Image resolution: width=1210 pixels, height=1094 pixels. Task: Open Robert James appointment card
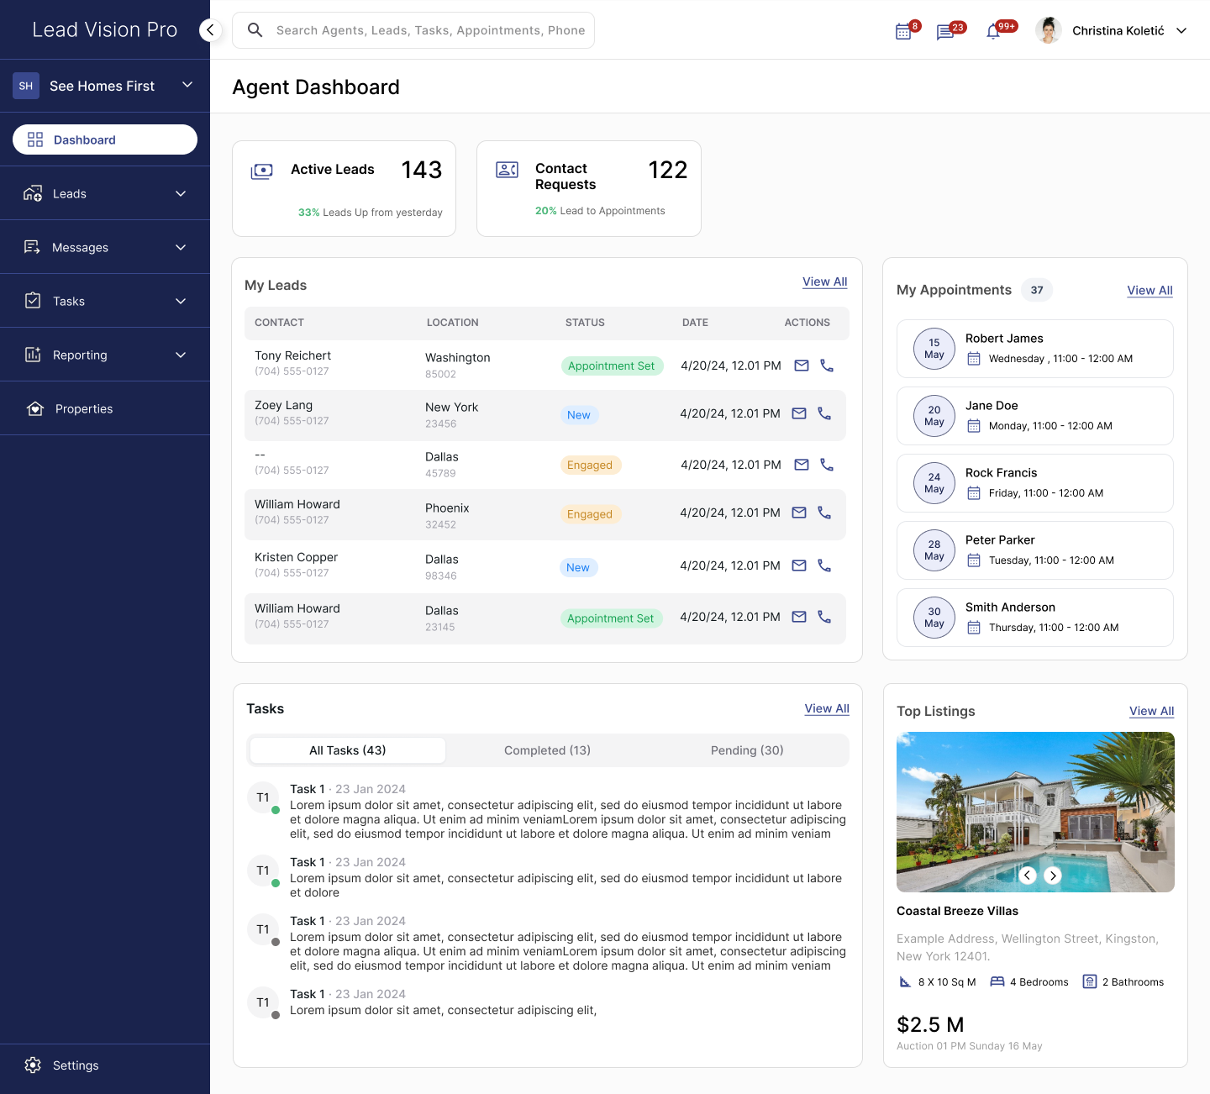click(x=1035, y=349)
